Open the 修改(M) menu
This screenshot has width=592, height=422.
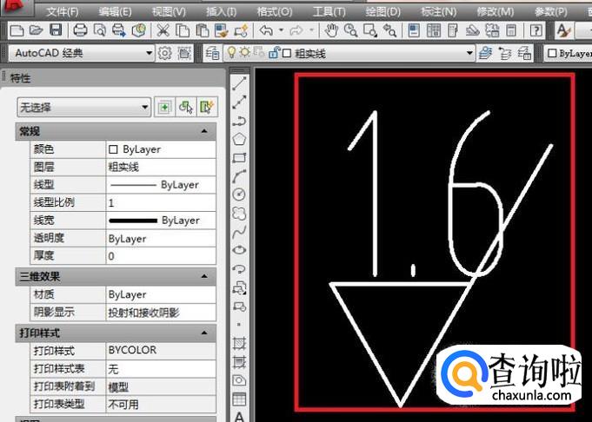(495, 12)
